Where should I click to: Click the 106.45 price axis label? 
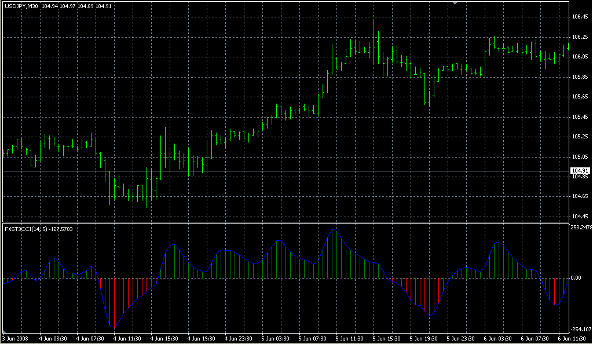coord(580,17)
